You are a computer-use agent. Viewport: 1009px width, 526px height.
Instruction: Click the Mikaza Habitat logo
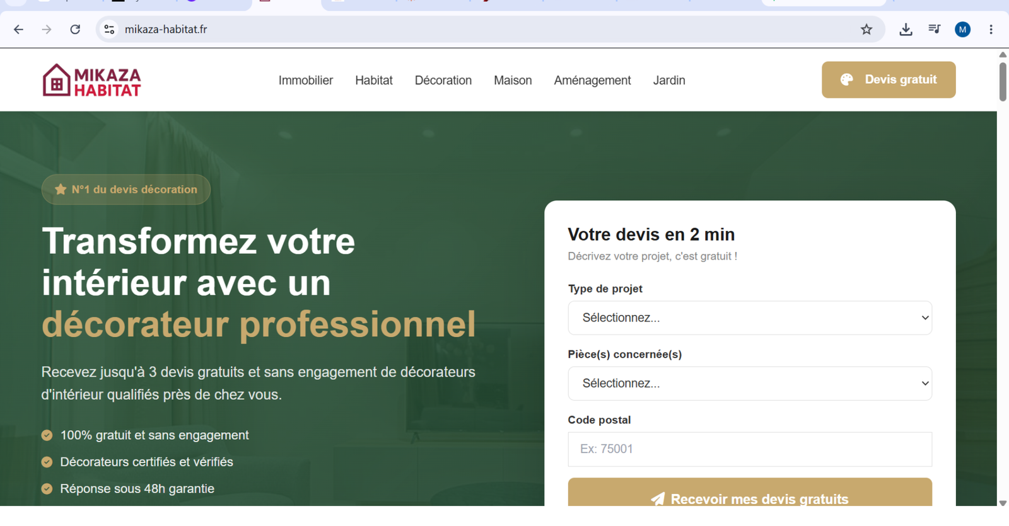(92, 80)
